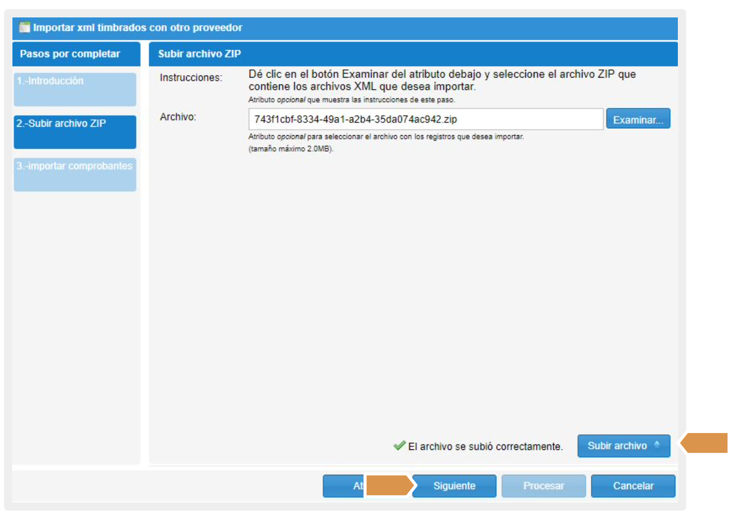The width and height of the screenshot is (735, 519).
Task: Click the disabled Procesar button
Action: click(543, 486)
